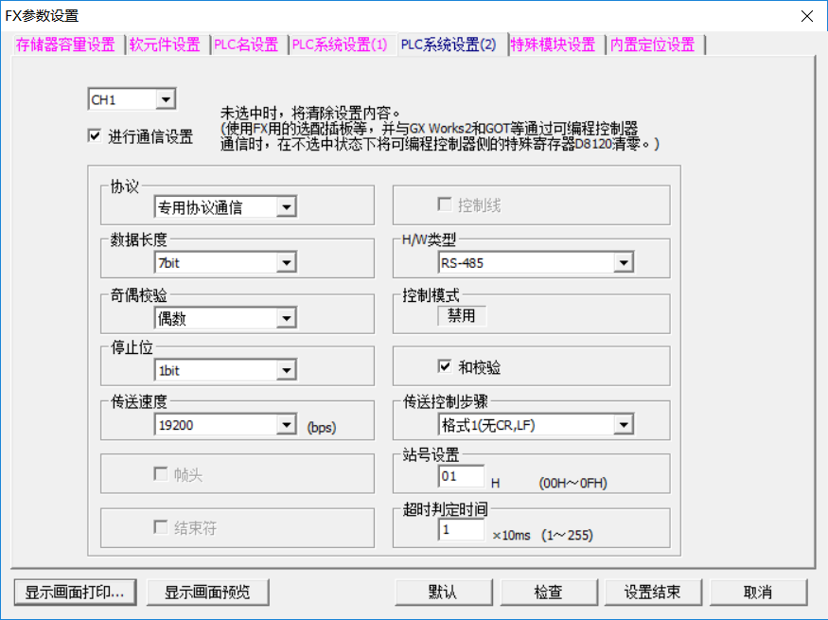Expand the 停止位 1bit dropdown

(x=286, y=370)
